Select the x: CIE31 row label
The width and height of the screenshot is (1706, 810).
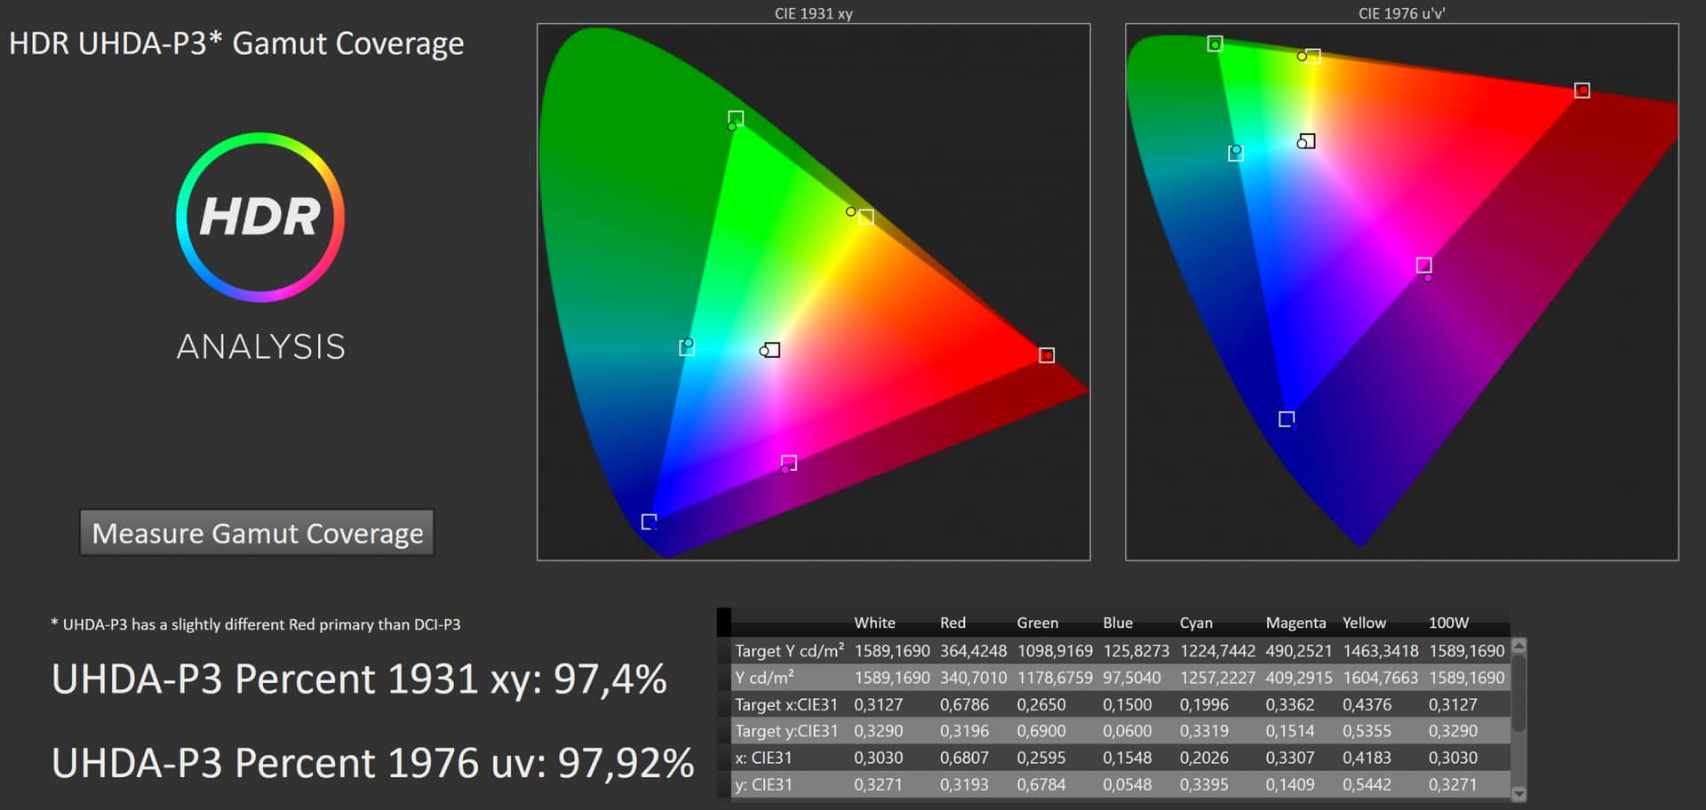point(763,758)
